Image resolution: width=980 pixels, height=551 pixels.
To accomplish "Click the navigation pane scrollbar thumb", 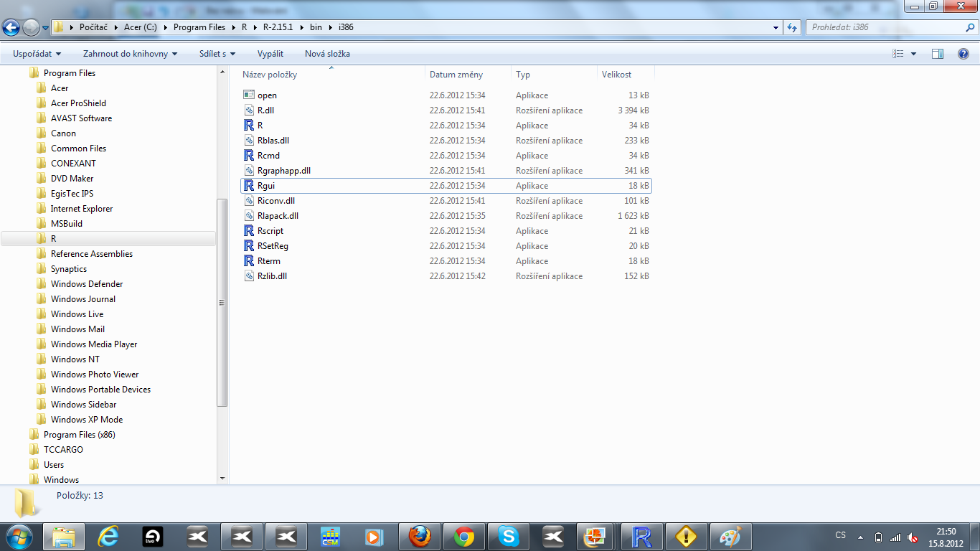I will pyautogui.click(x=222, y=301).
